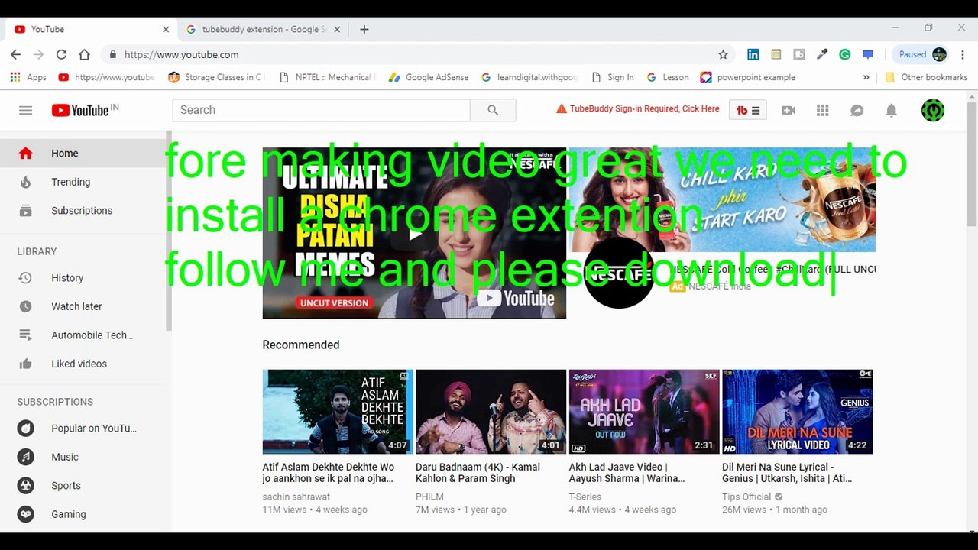Open the Apps bookmarks shortcut
This screenshot has height=550, width=978.
click(28, 77)
